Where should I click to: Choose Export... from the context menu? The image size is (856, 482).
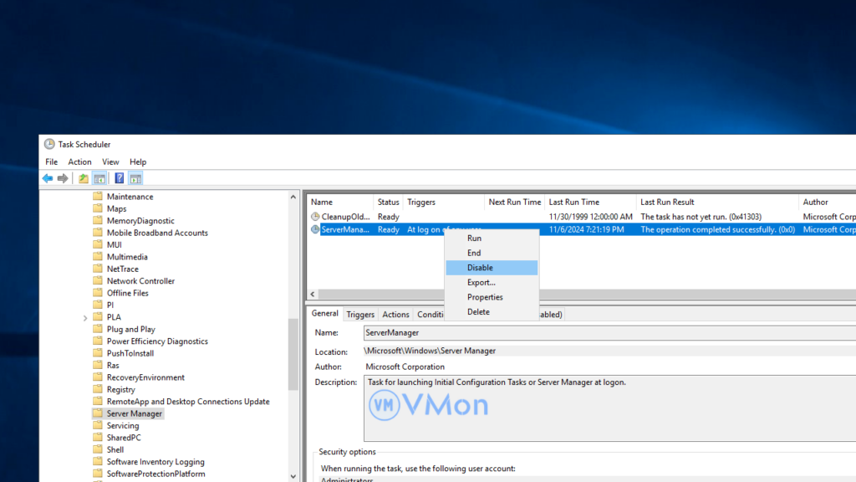tap(481, 283)
